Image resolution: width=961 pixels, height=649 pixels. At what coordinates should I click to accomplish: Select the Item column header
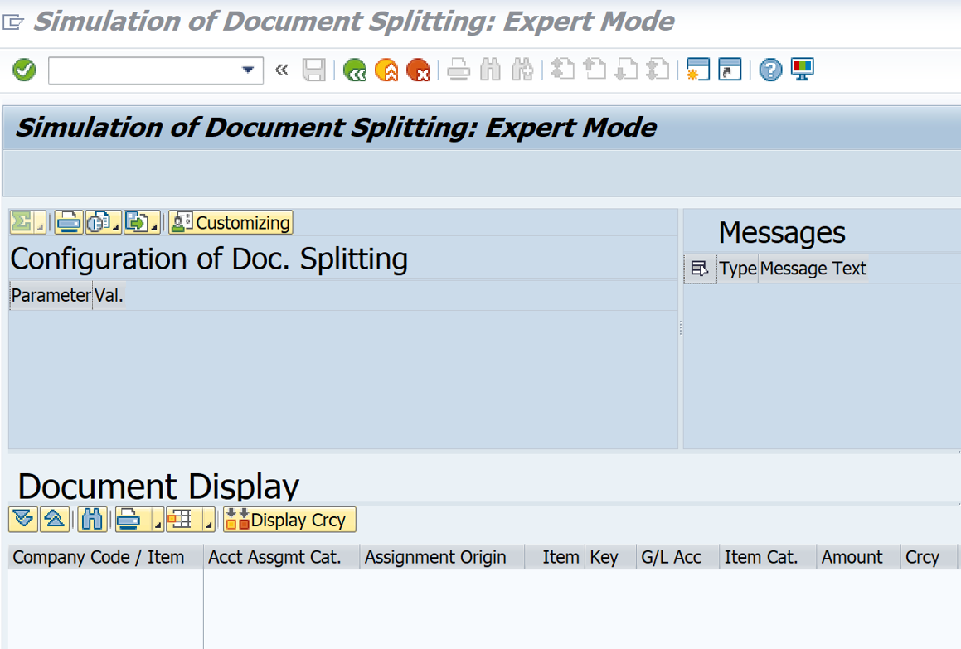click(556, 557)
